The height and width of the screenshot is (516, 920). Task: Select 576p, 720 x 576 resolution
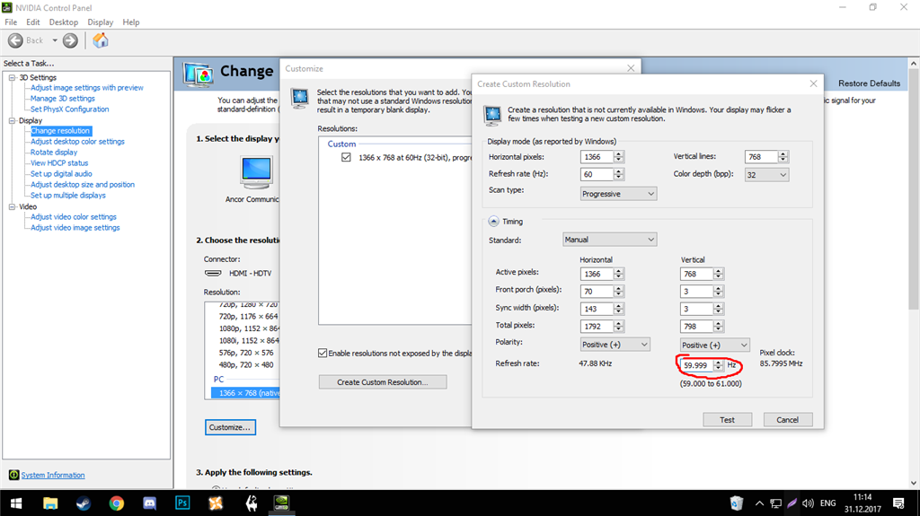[x=246, y=353]
